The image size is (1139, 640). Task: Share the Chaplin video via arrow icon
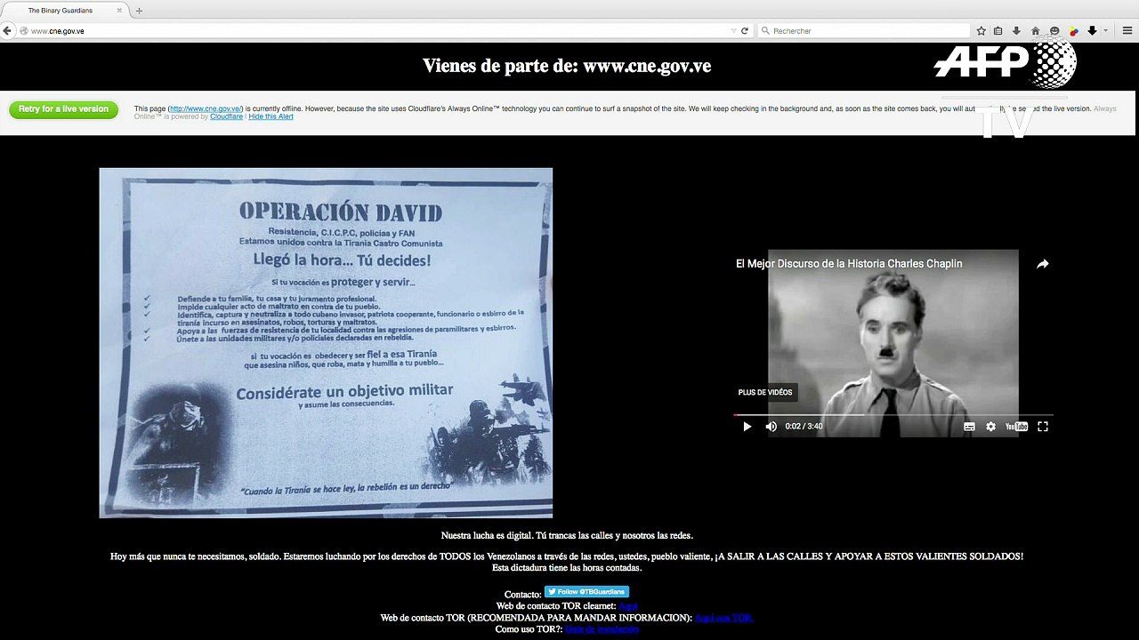[1042, 264]
